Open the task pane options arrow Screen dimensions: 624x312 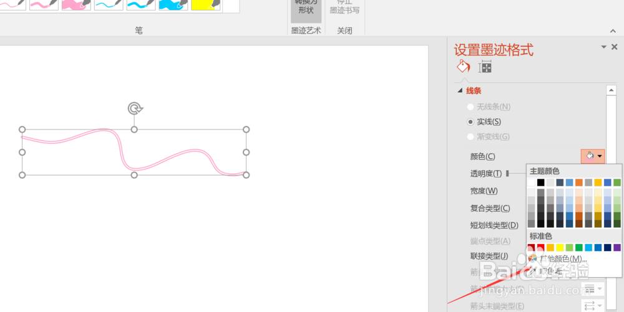pos(603,47)
